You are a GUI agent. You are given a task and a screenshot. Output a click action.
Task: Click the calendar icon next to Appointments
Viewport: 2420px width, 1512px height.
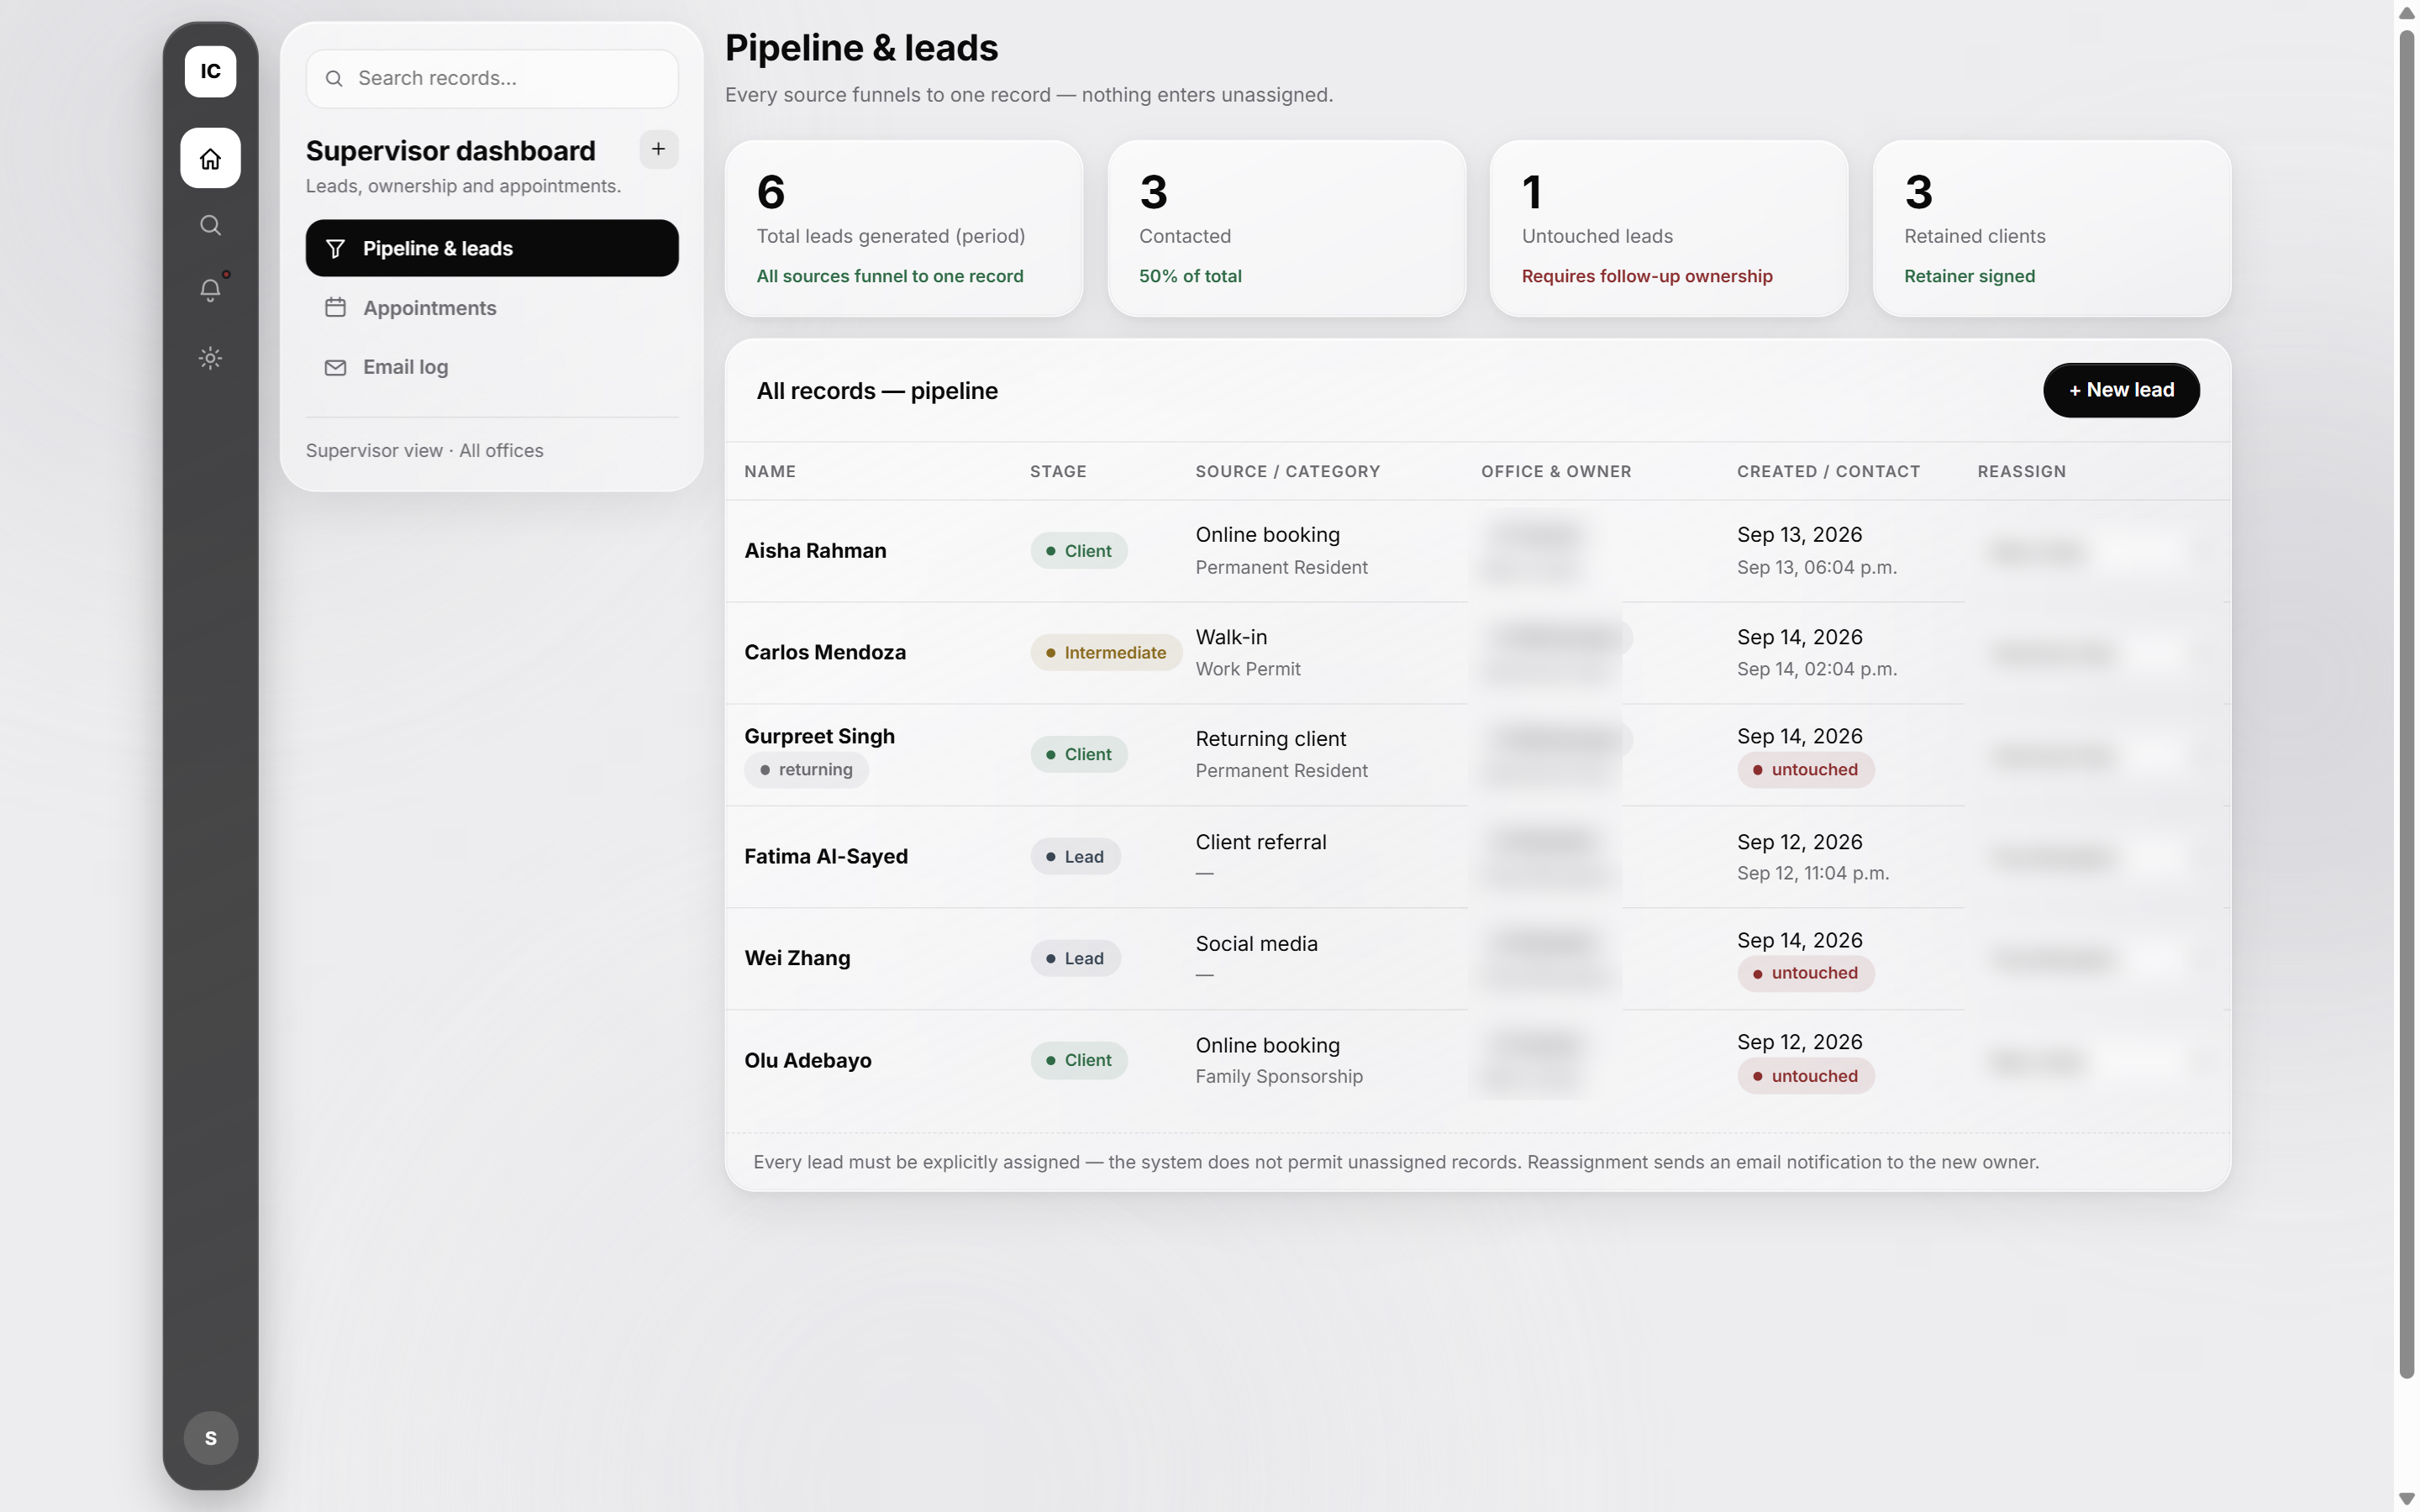tap(335, 308)
